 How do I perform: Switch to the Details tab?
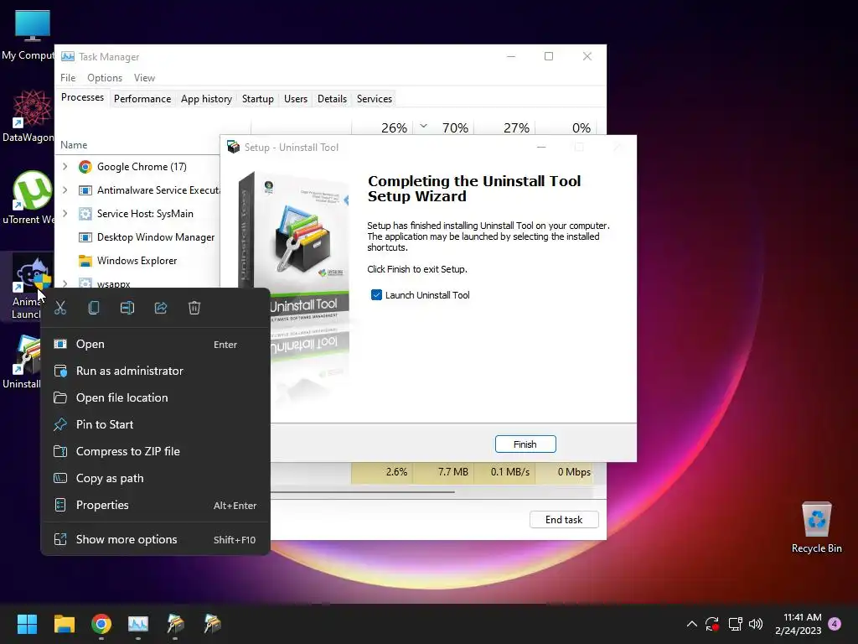[332, 99]
